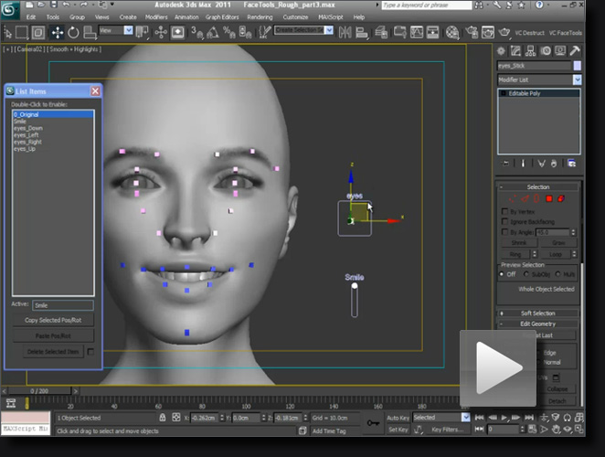Toggle the Ignore Backfacing checkbox
Viewport: 605px width, 457px height.
coord(504,221)
